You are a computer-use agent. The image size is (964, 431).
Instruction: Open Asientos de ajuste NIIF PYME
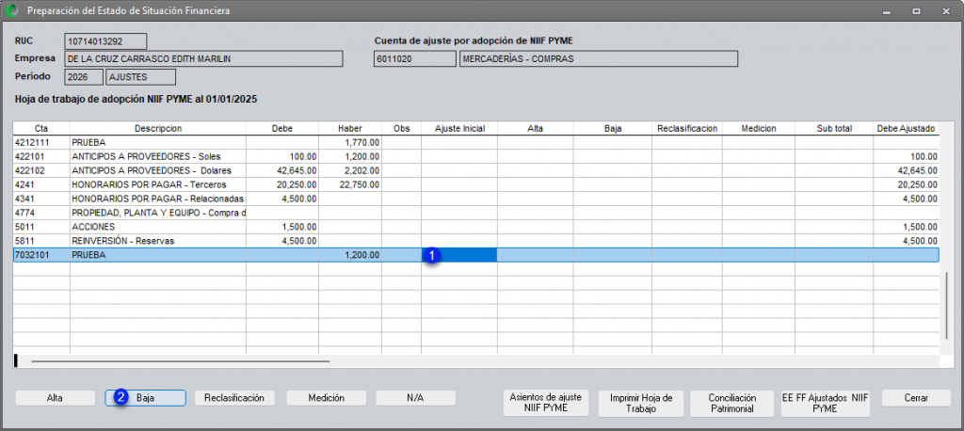[x=546, y=403]
